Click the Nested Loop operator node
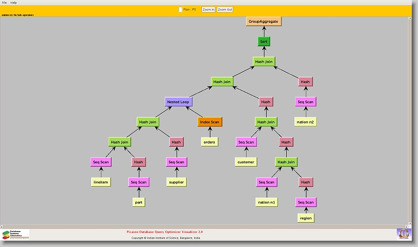This screenshot has width=418, height=247. pyautogui.click(x=178, y=102)
